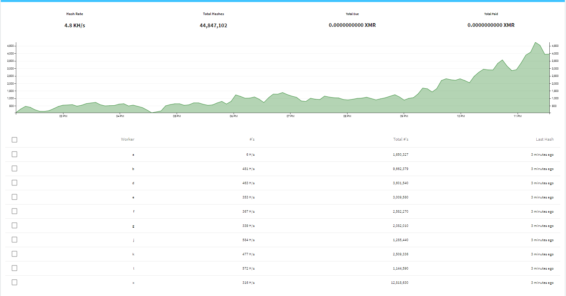Click the 481 H/s rate cell
The image size is (566, 296).
(x=249, y=169)
